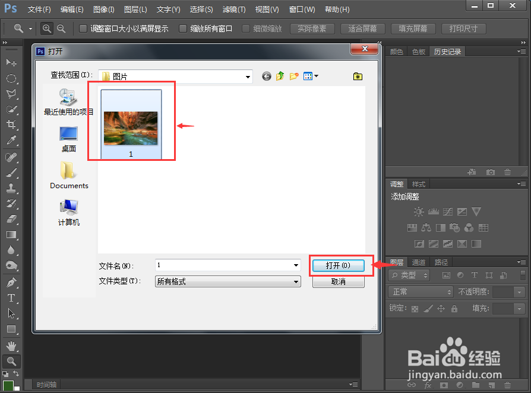
Task: Toggle scrubby zoom checkbox
Action: pos(246,28)
